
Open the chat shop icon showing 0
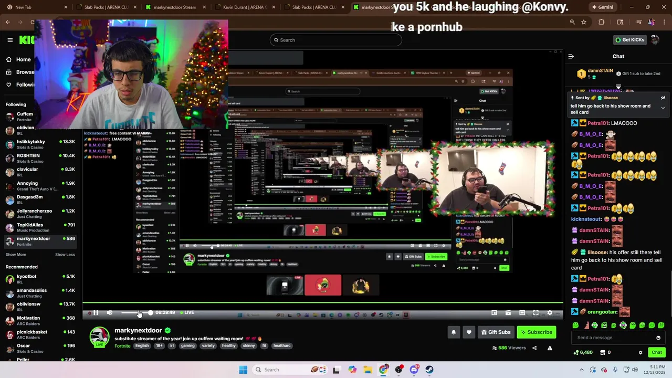605,352
